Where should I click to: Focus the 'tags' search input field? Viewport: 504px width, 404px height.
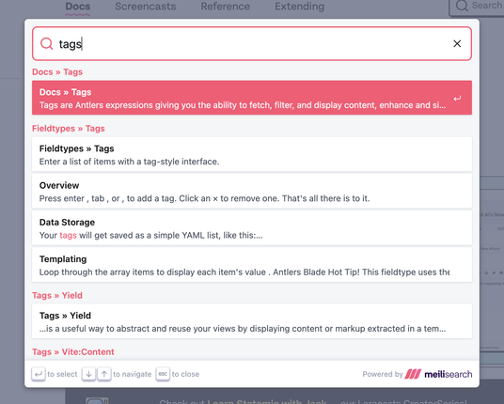click(252, 43)
